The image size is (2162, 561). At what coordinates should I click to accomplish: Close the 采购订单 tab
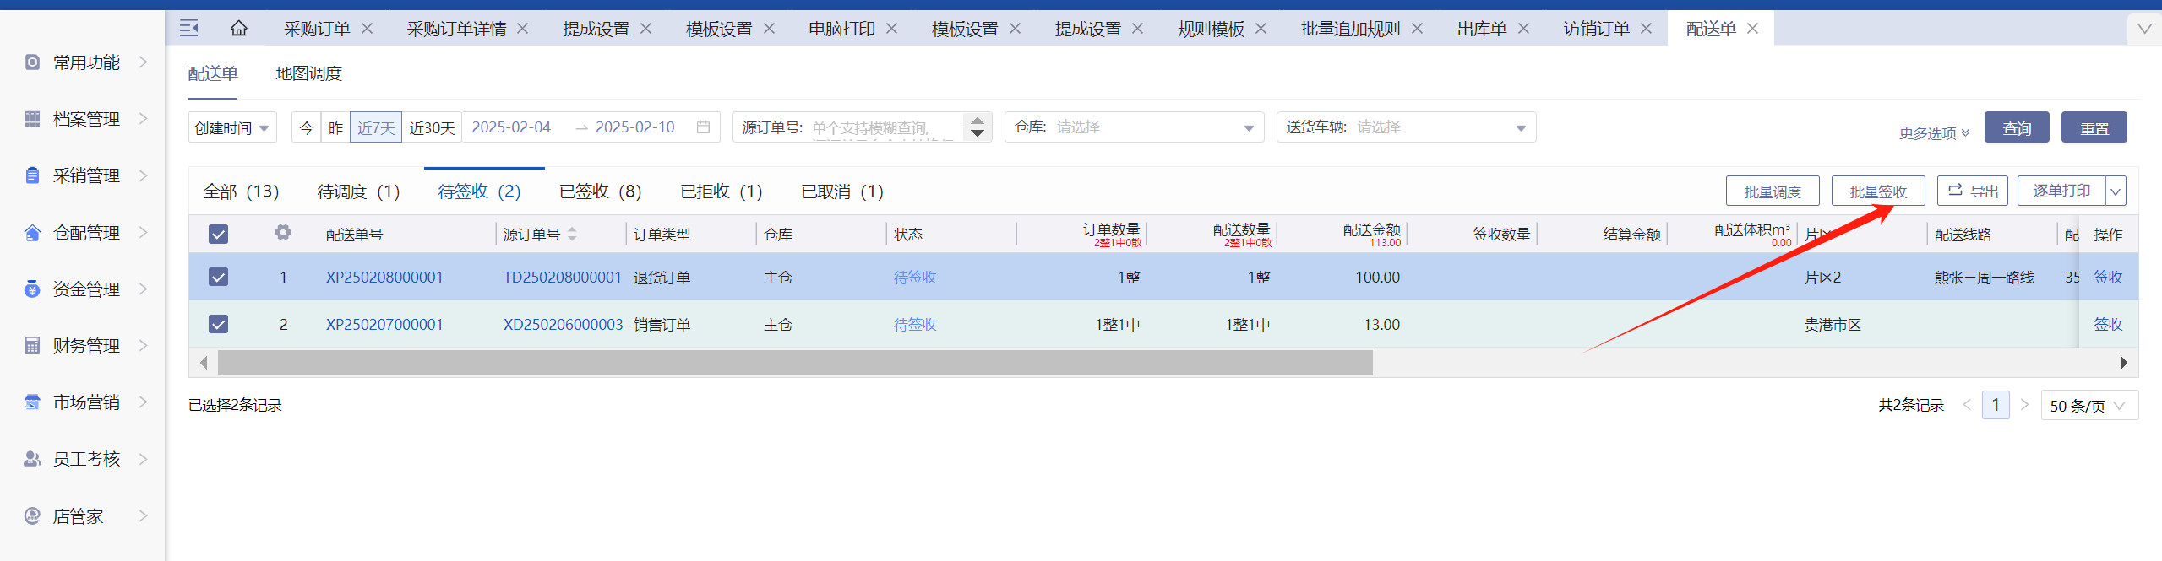click(x=368, y=29)
